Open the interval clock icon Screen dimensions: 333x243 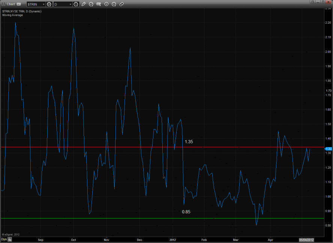[76, 4]
